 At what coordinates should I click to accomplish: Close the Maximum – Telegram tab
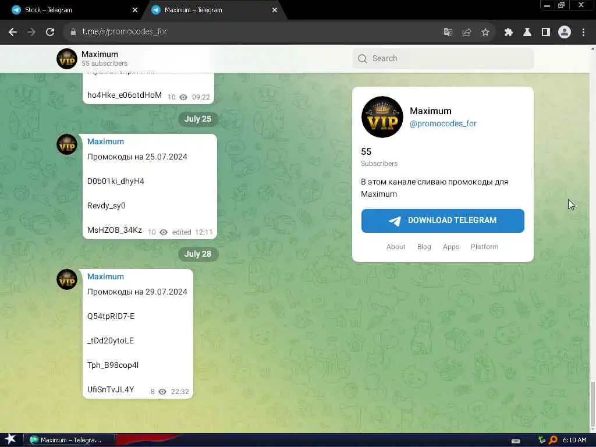275,10
